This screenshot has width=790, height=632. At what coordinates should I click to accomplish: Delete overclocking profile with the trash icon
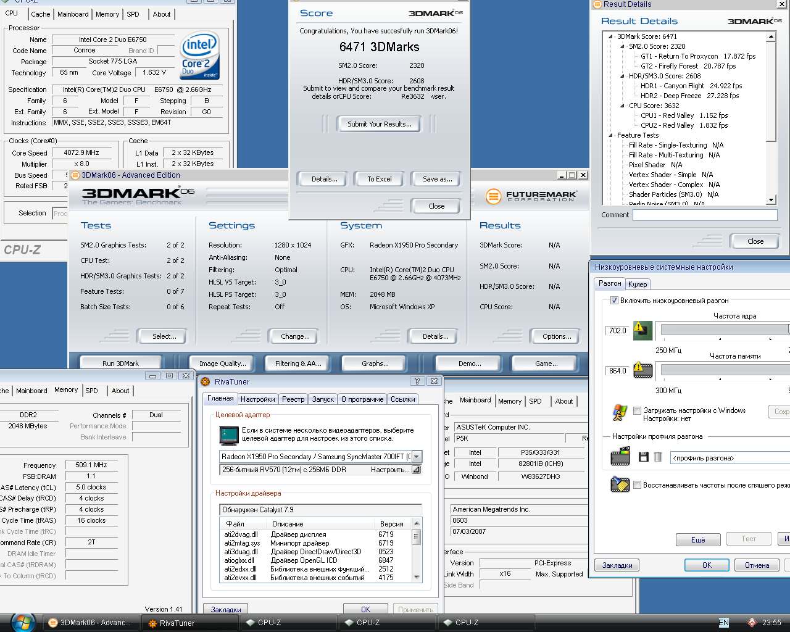[x=658, y=457]
